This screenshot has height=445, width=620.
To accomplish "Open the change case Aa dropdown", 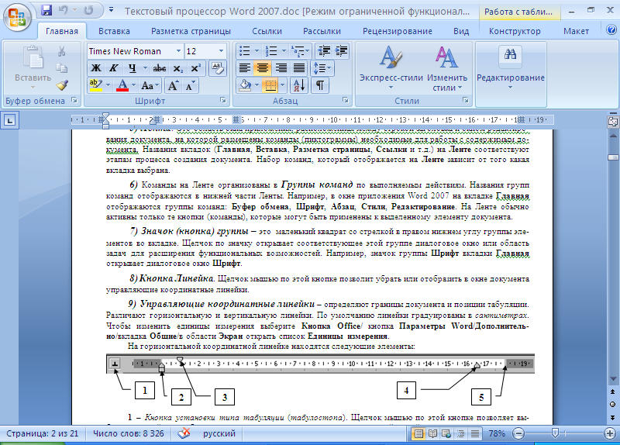I will click(x=150, y=85).
